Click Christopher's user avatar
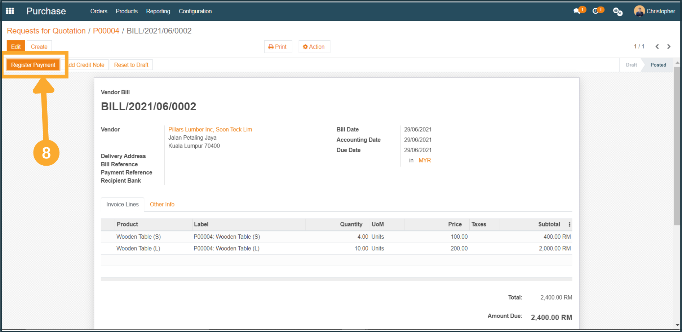The image size is (682, 332). coord(639,11)
